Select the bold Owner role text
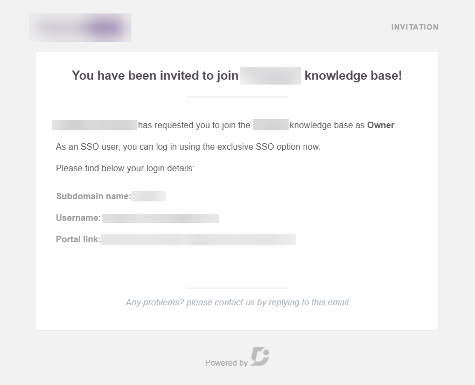This screenshot has width=475, height=385. click(x=381, y=125)
